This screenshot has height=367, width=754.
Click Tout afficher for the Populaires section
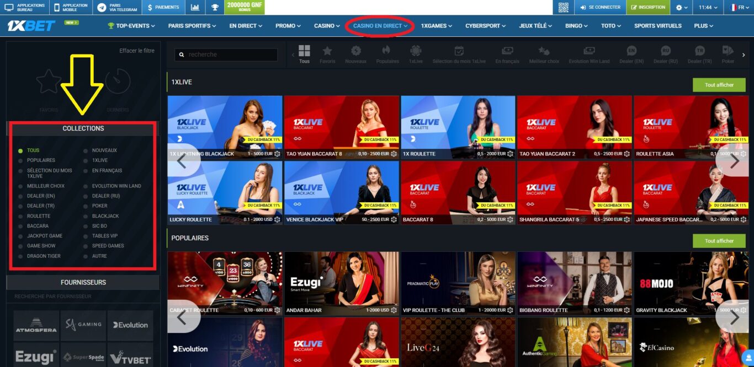(719, 241)
